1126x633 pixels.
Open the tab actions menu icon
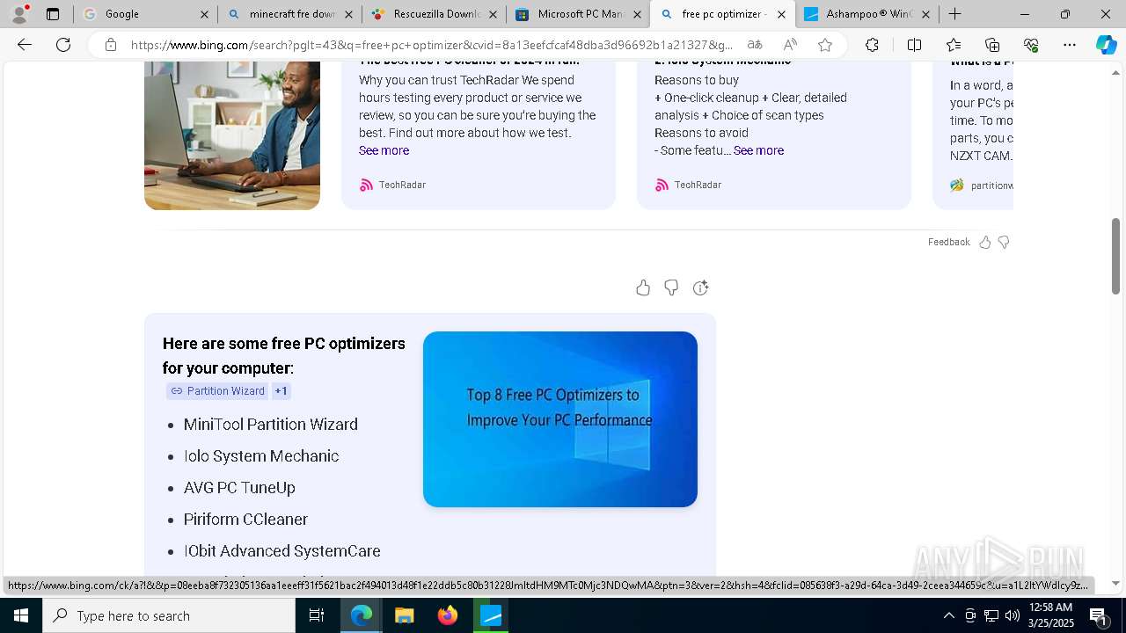pos(53,14)
